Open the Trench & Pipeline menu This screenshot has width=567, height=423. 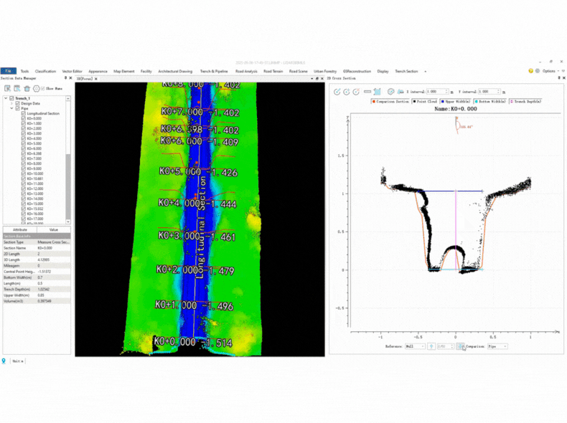[214, 72]
